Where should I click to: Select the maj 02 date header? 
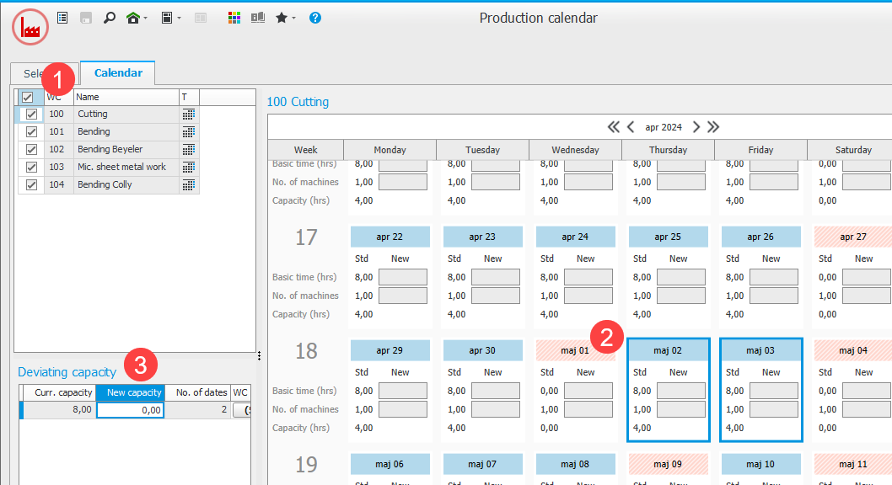click(668, 350)
